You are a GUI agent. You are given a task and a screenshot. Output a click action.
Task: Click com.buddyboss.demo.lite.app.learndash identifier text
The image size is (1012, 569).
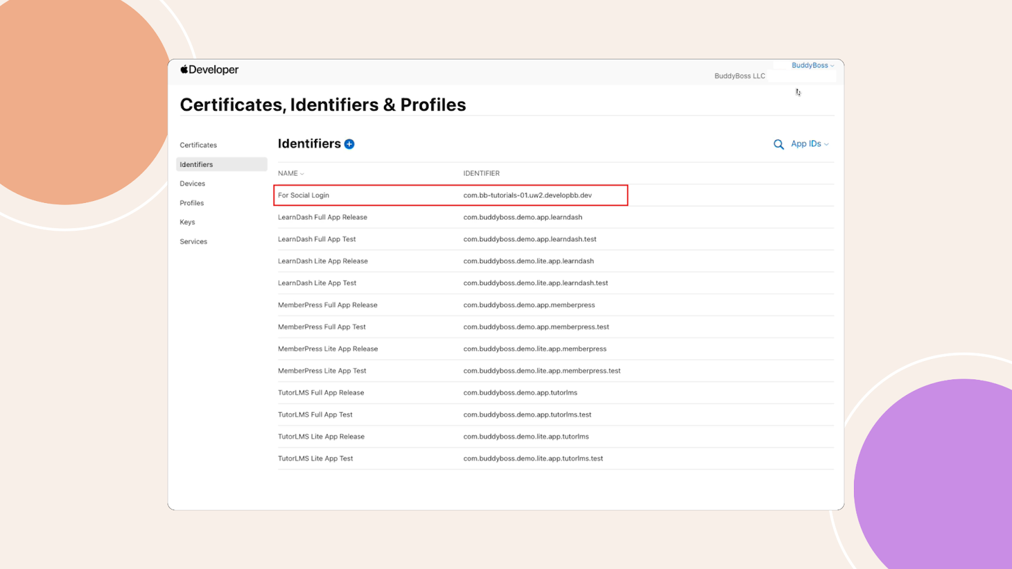click(529, 261)
